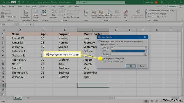Click the Spelling tool
The width and height of the screenshot is (184, 103).
[6, 10]
